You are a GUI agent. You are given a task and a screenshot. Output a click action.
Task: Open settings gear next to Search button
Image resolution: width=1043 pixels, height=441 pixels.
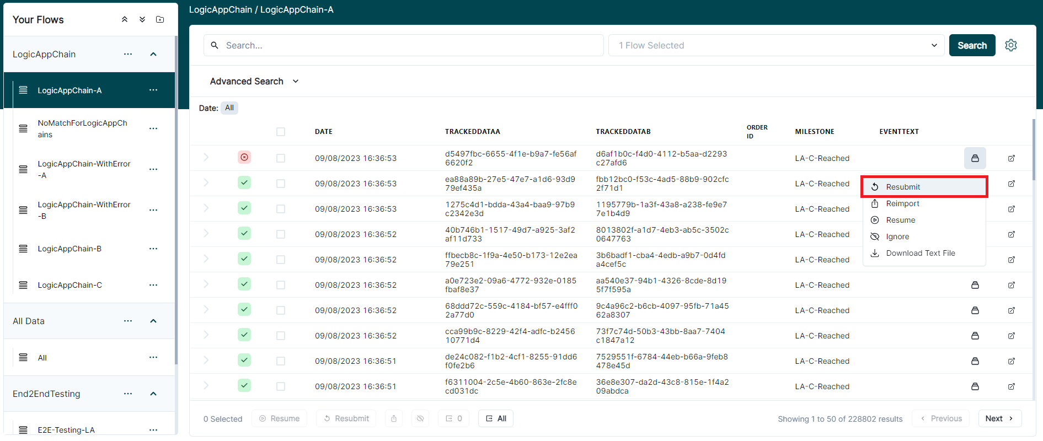pyautogui.click(x=1010, y=45)
